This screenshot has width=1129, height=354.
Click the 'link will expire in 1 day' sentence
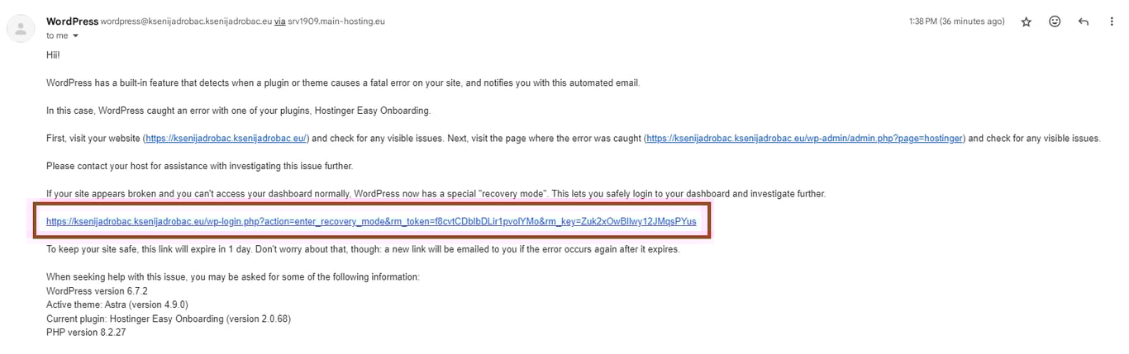click(x=363, y=249)
